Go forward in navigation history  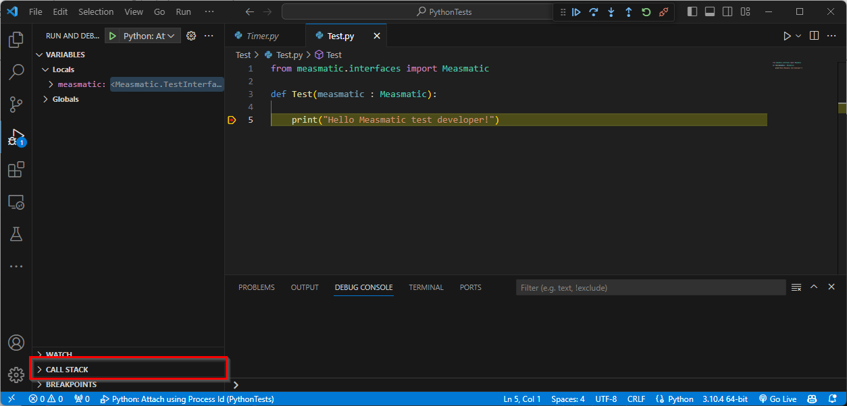pyautogui.click(x=267, y=11)
